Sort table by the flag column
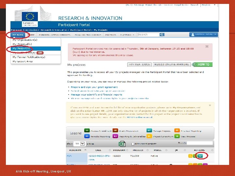The width and height of the screenshot is (235, 176). click(x=185, y=150)
